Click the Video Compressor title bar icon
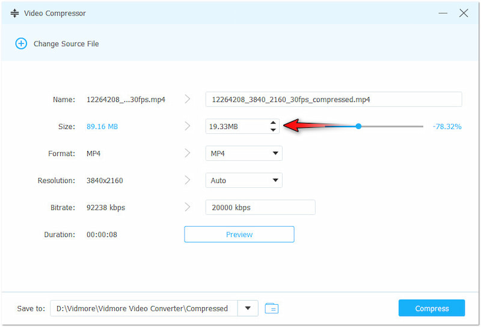The image size is (481, 327). click(x=15, y=13)
